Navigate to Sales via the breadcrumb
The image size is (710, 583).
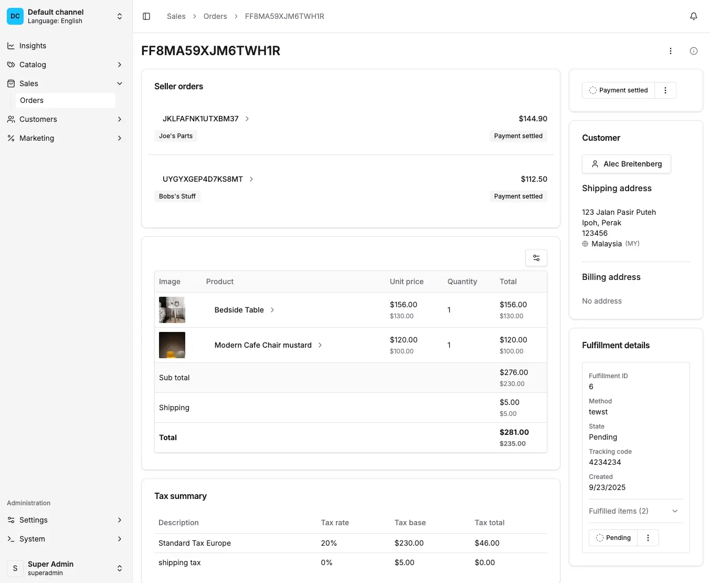click(176, 16)
